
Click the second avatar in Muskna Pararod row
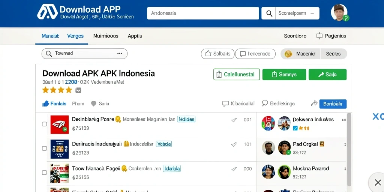[284, 172]
